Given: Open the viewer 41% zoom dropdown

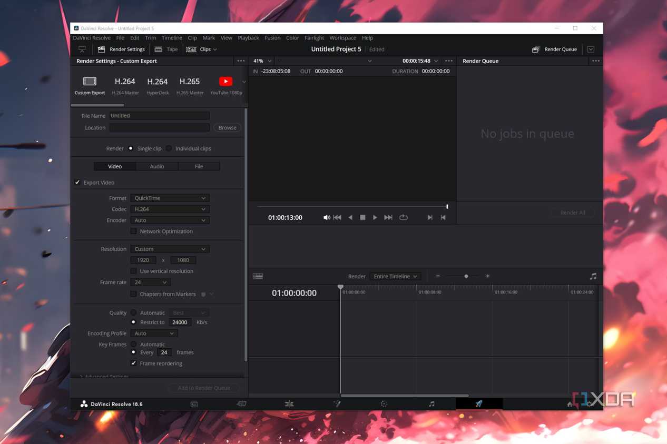Looking at the screenshot, I should click(262, 61).
